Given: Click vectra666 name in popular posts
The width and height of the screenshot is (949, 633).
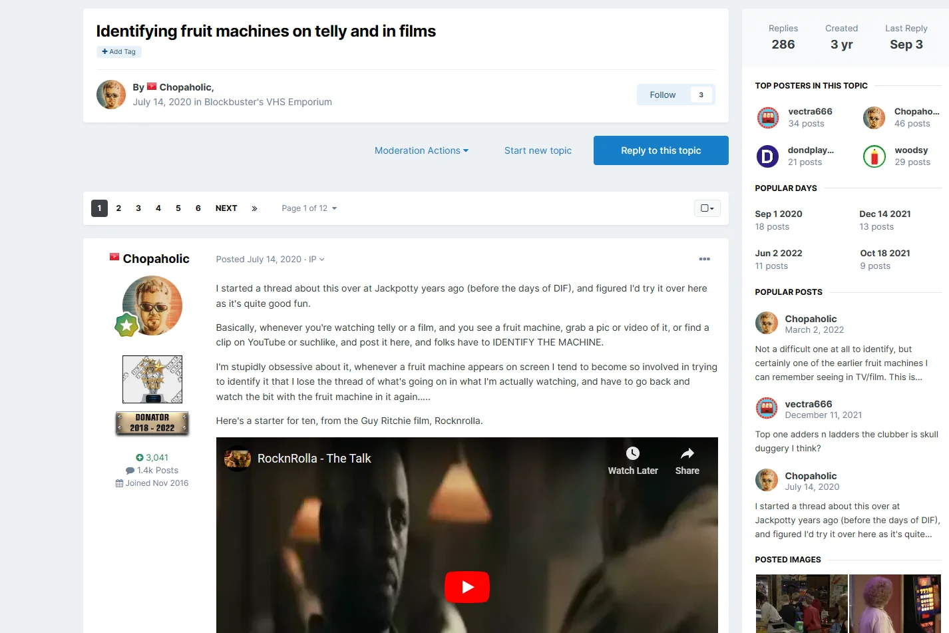Looking at the screenshot, I should (x=809, y=404).
